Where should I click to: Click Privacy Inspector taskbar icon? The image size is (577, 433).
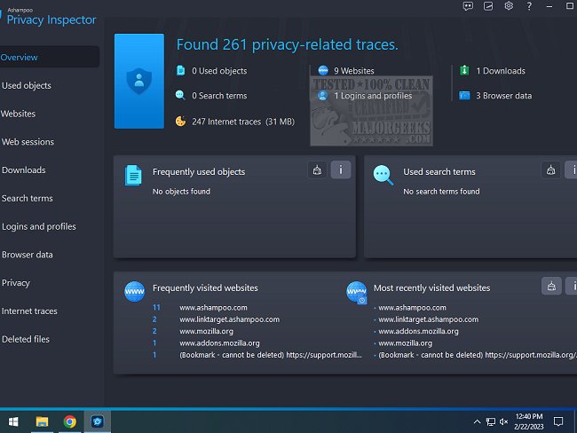coord(98,421)
